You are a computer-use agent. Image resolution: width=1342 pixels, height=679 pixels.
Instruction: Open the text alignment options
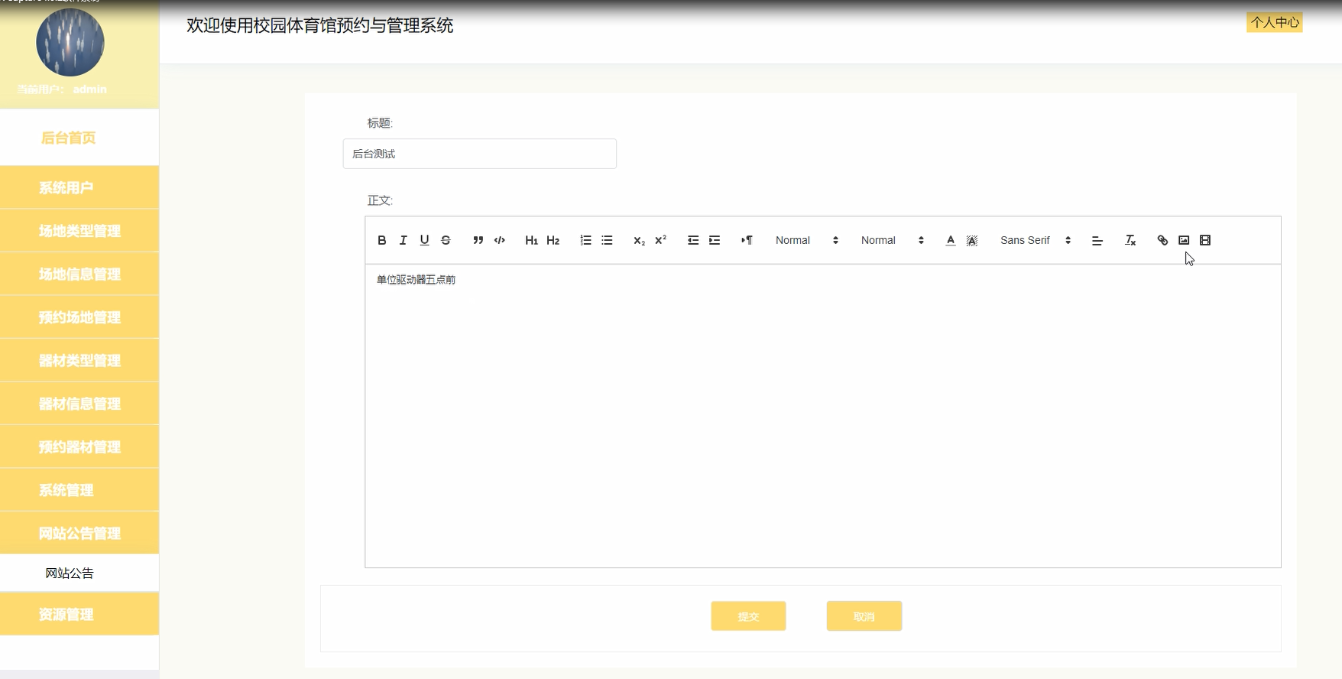[1097, 240]
